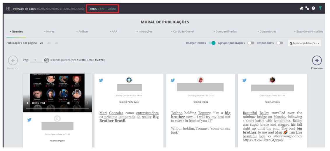
Task: Click the layout panel icon at top left
Action: click(8, 9)
